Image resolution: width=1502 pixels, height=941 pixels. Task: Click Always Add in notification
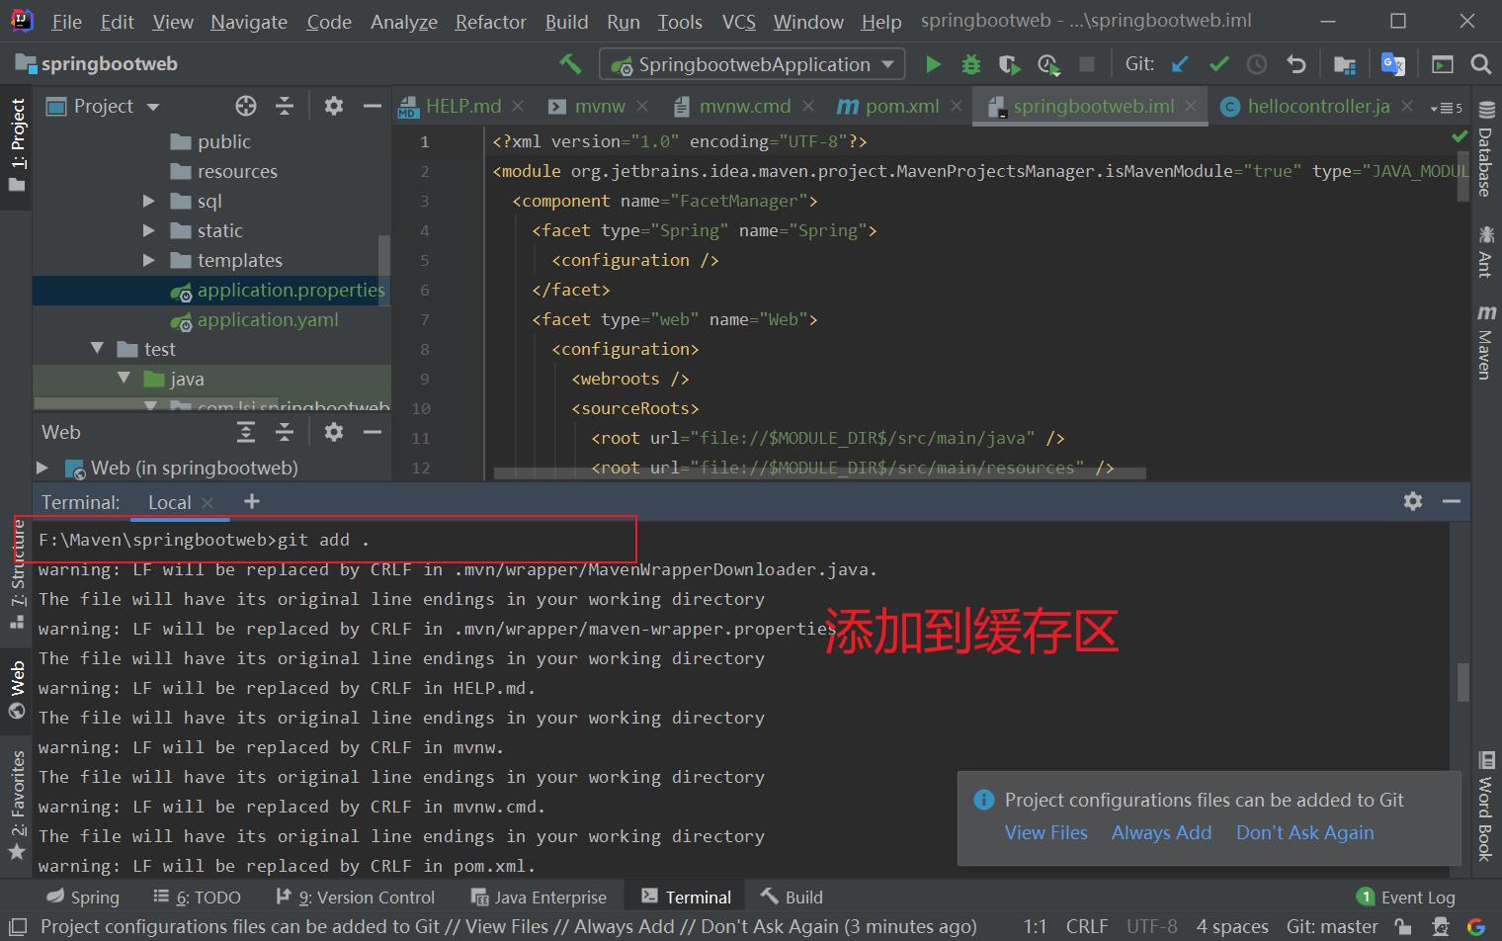point(1161,832)
